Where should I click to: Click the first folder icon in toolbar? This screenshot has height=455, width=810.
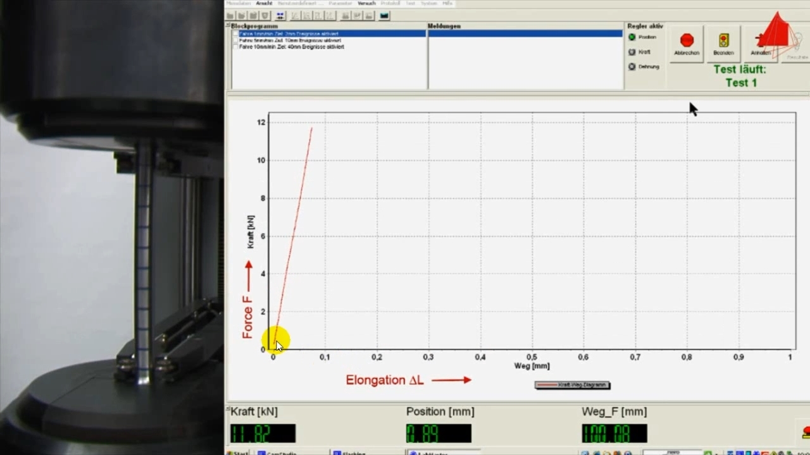pyautogui.click(x=230, y=16)
